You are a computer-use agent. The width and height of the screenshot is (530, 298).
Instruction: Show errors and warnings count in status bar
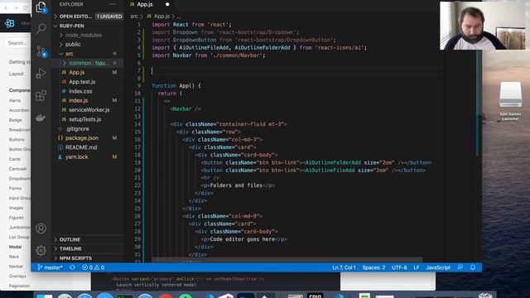point(94,267)
